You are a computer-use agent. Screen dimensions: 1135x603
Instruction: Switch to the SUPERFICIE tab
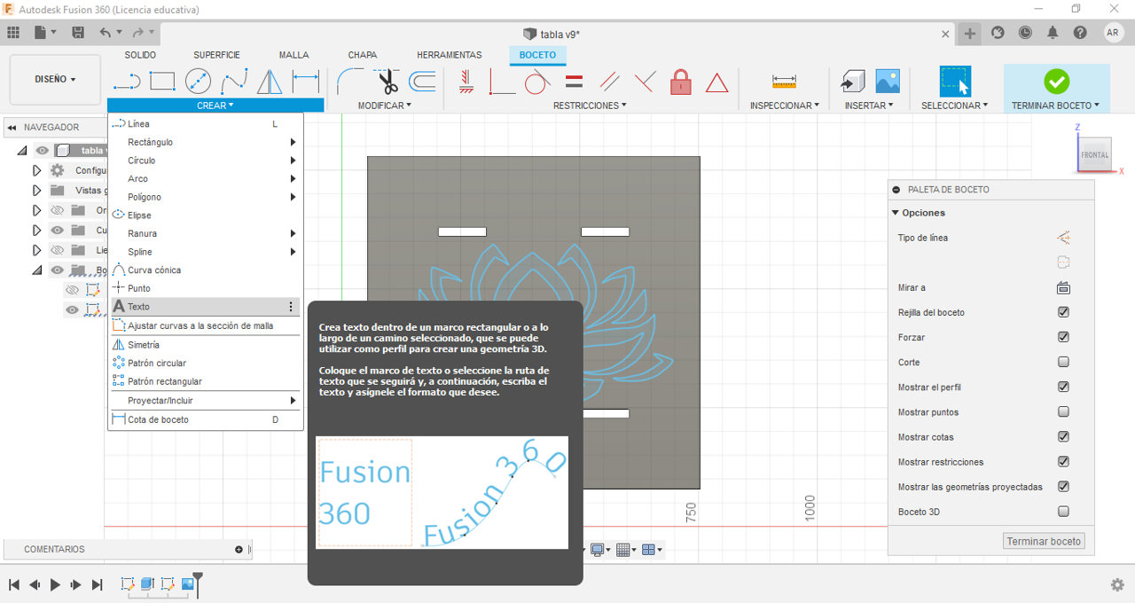click(x=216, y=55)
